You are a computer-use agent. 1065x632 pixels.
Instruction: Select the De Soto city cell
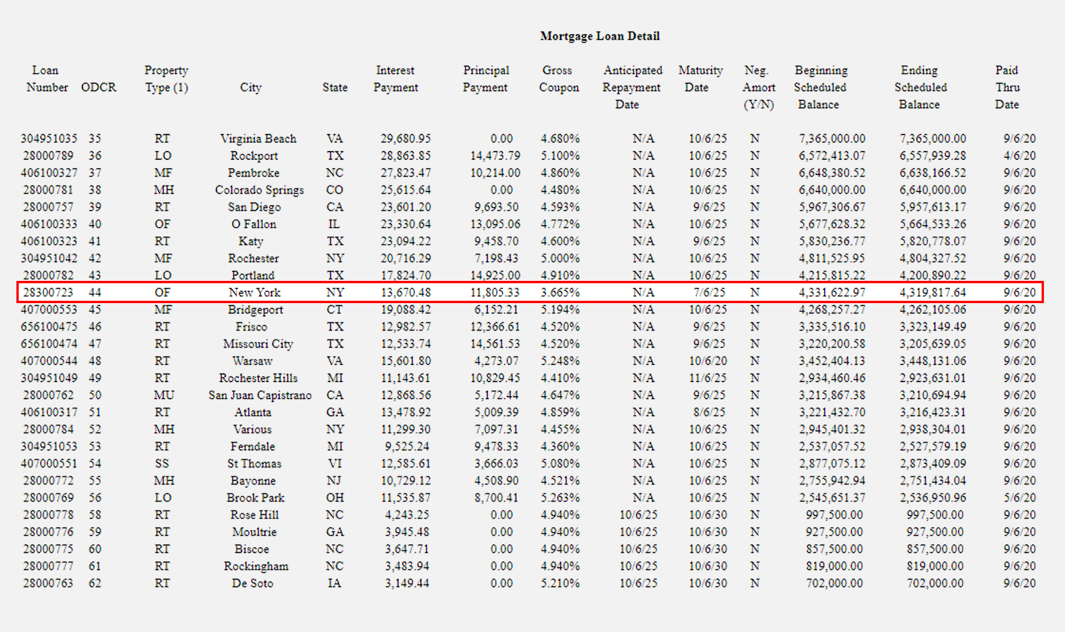[252, 583]
